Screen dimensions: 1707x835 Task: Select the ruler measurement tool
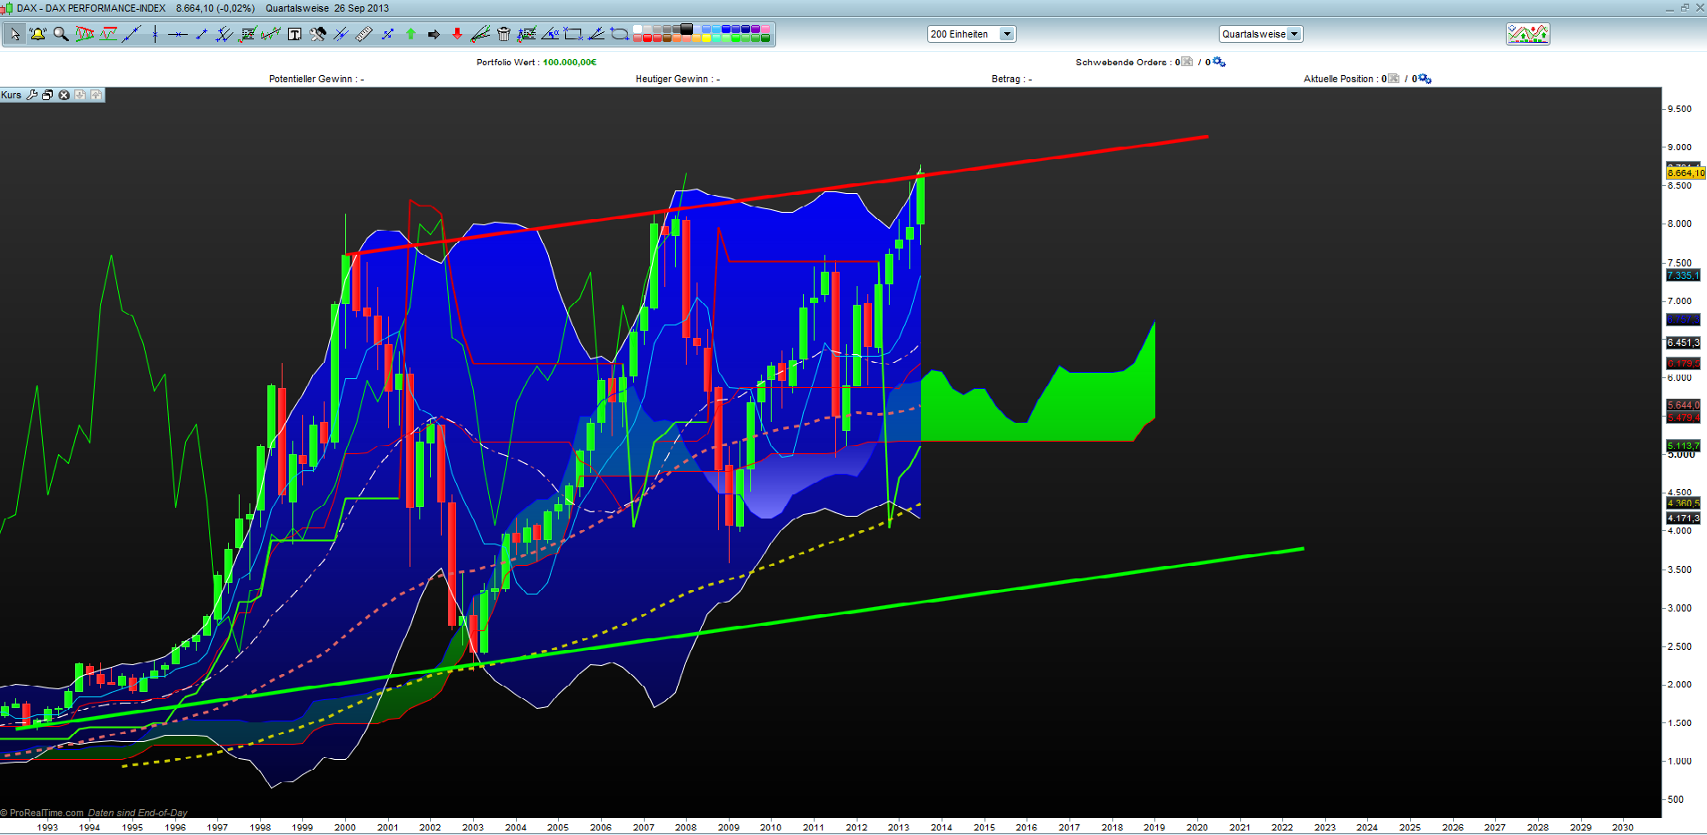coord(364,34)
